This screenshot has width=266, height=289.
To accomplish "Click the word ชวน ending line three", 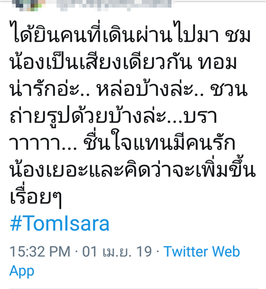I will coord(228,89).
